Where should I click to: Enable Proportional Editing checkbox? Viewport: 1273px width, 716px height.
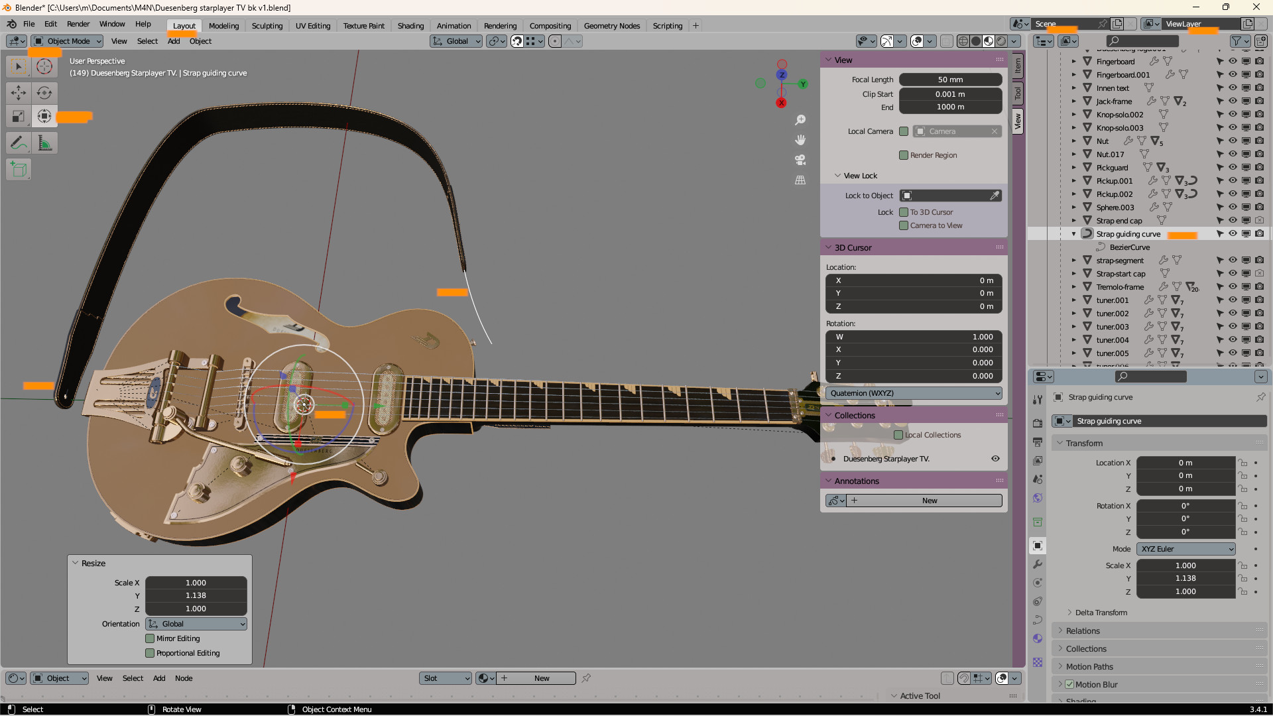pos(150,653)
